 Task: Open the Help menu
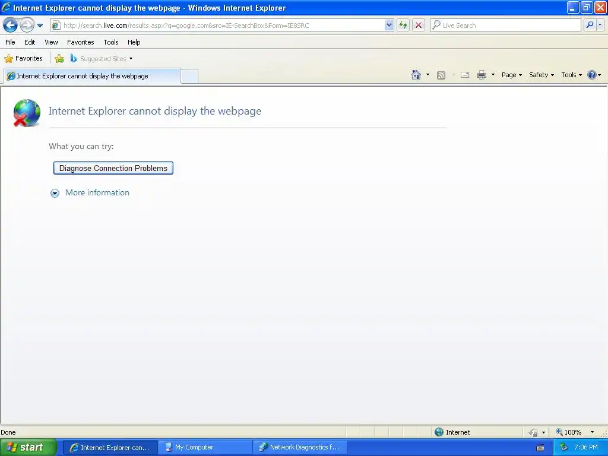(134, 42)
